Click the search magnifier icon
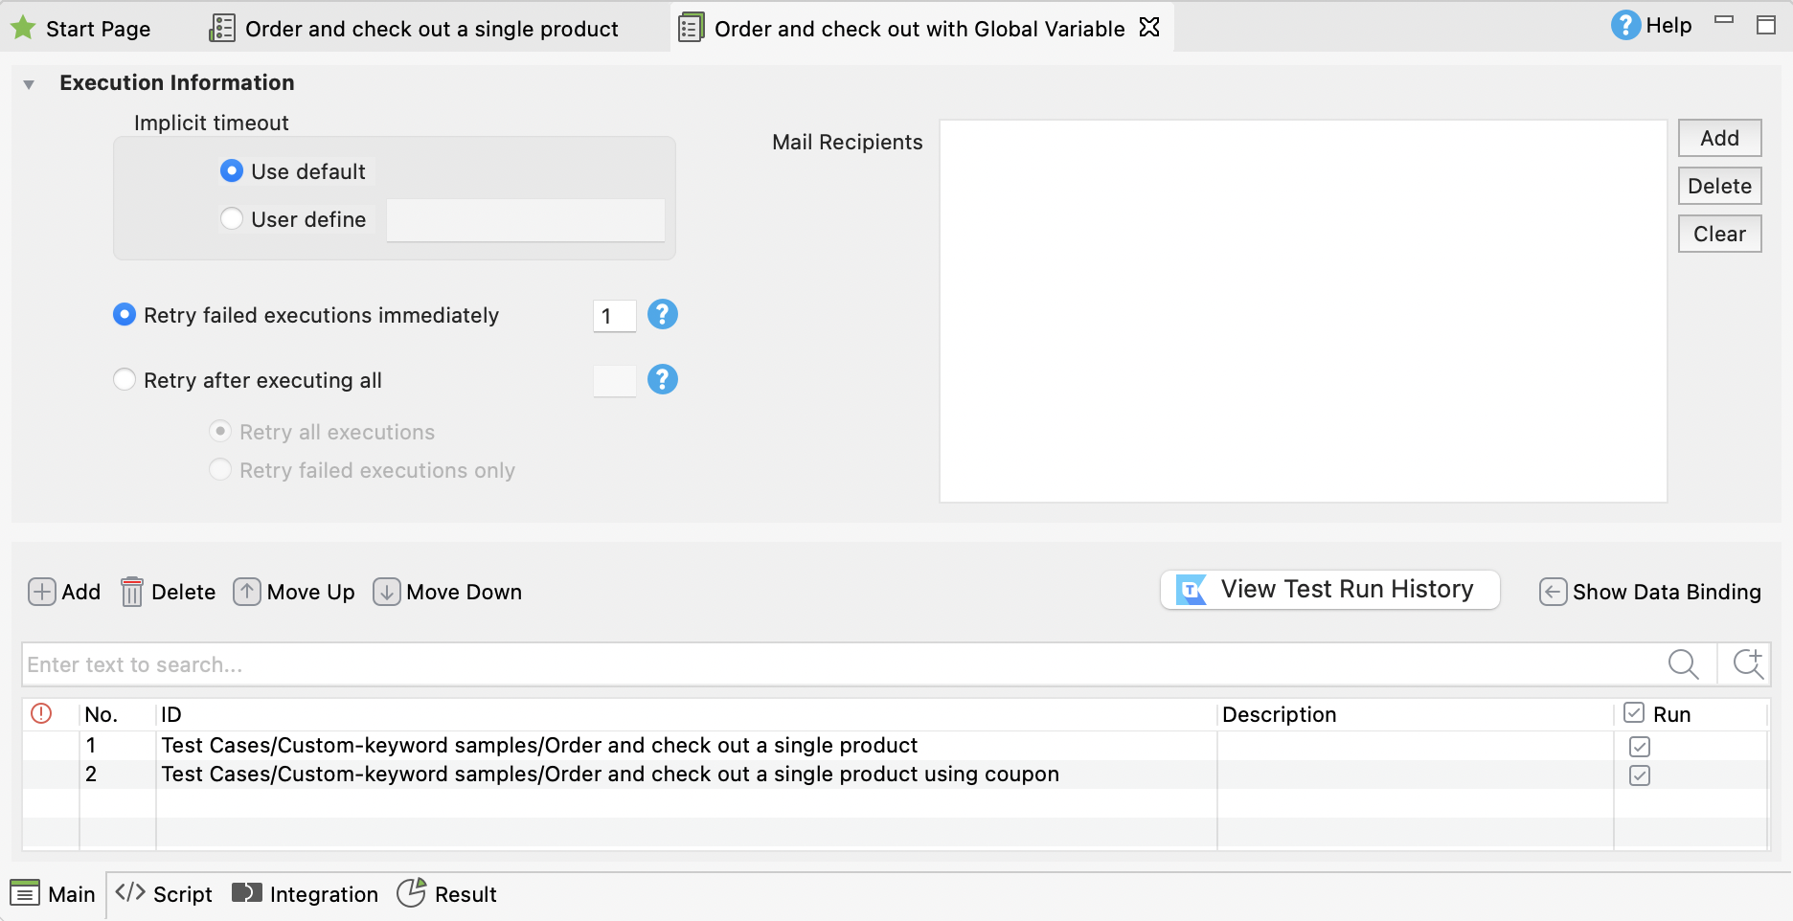 (1683, 664)
